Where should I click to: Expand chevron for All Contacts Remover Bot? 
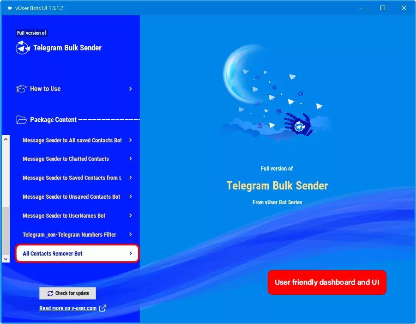[130, 253]
